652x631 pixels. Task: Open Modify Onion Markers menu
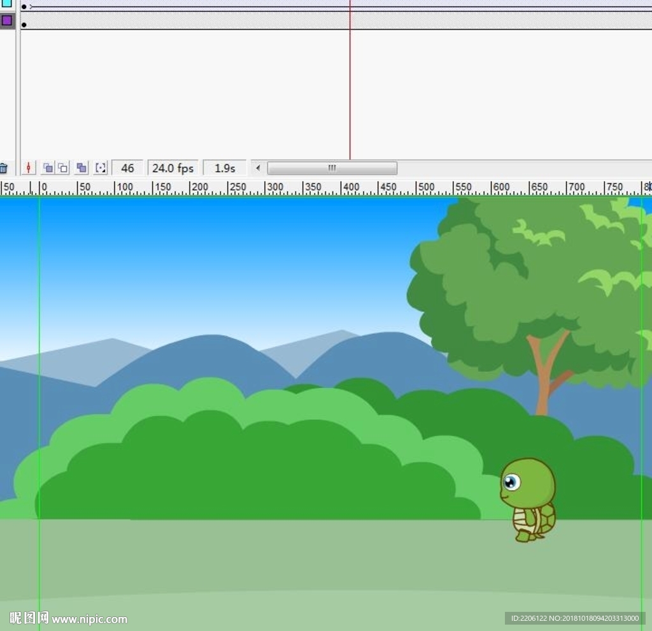(x=101, y=168)
